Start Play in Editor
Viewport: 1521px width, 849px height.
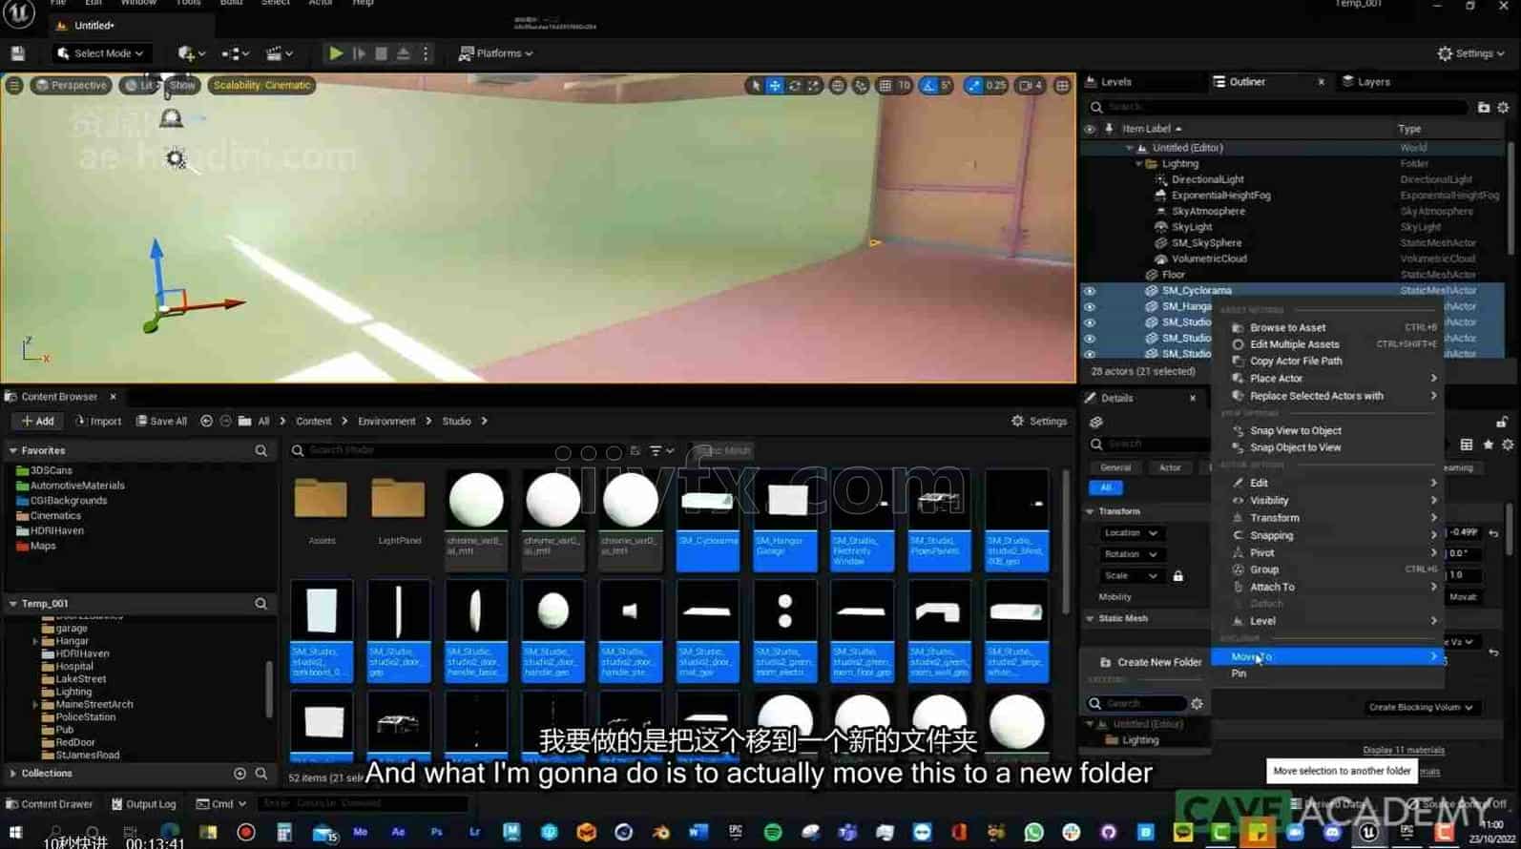point(336,53)
